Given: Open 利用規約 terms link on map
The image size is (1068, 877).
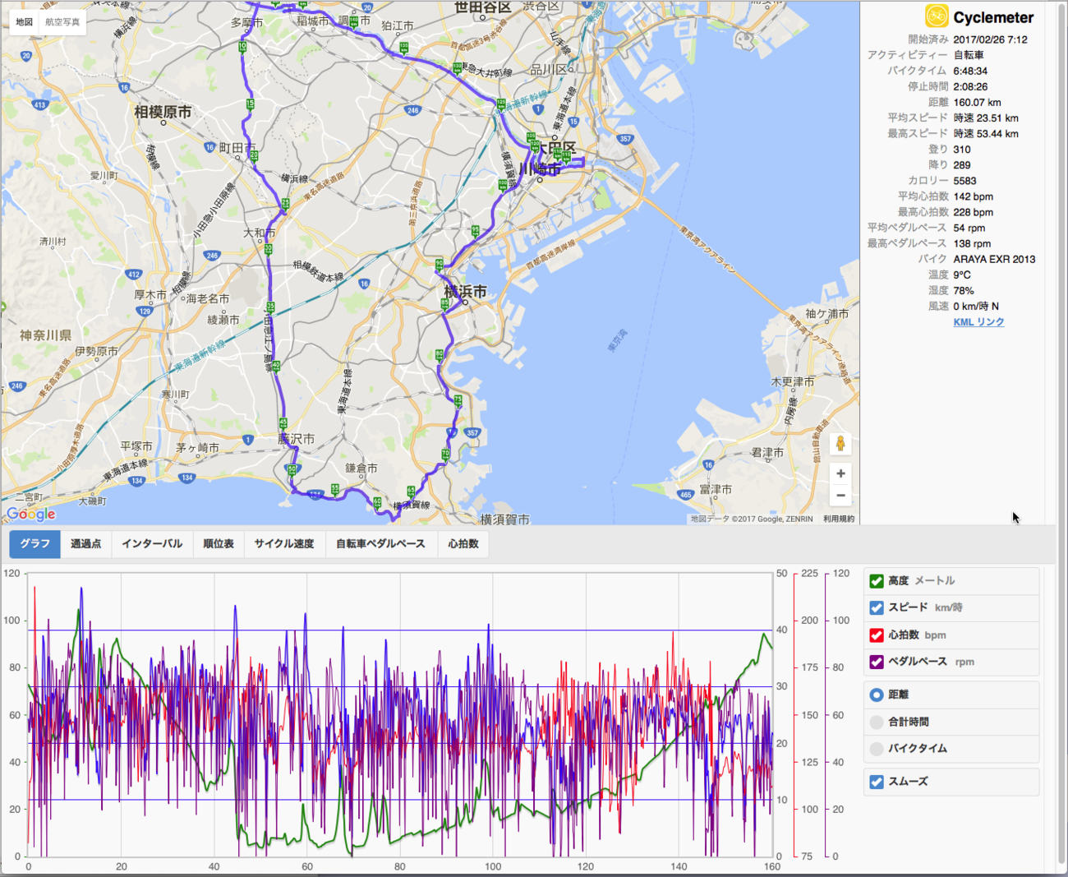Looking at the screenshot, I should (839, 519).
